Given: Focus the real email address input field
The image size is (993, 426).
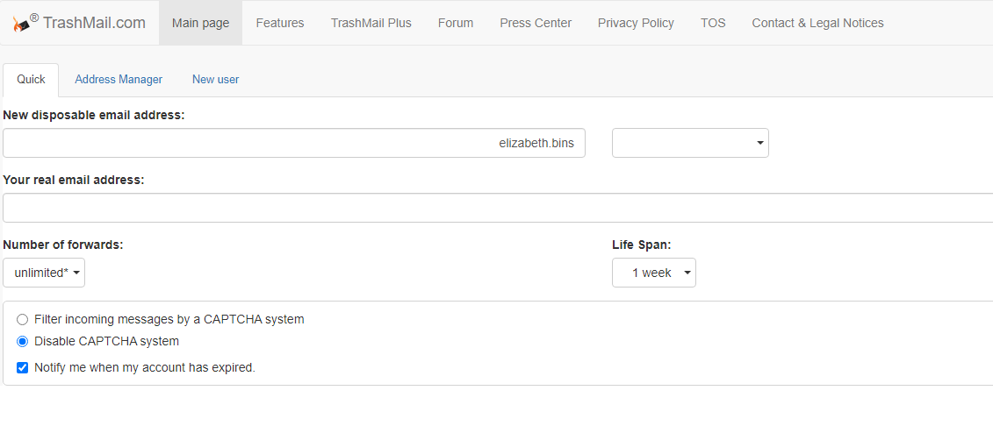Looking at the screenshot, I should point(498,209).
